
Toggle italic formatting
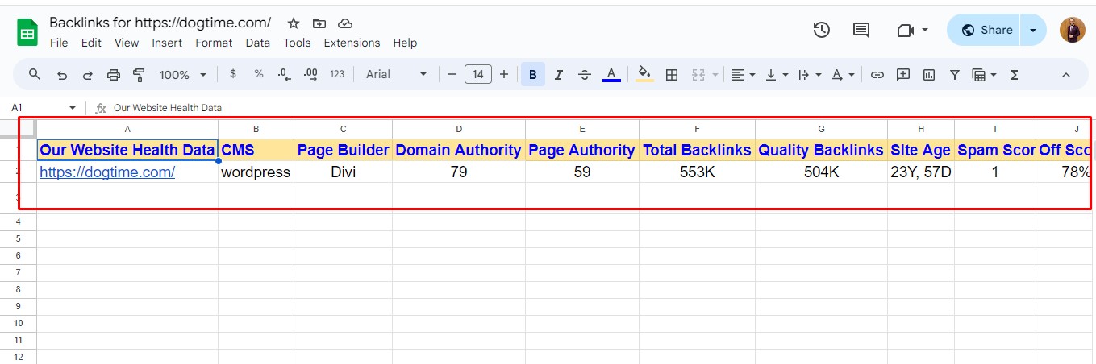558,75
